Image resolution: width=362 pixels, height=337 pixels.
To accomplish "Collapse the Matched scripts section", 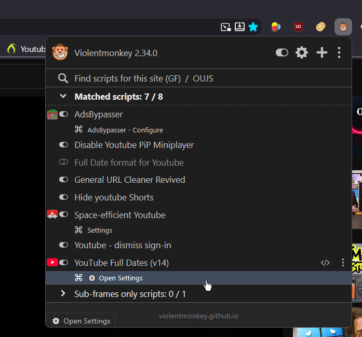I will tap(63, 96).
